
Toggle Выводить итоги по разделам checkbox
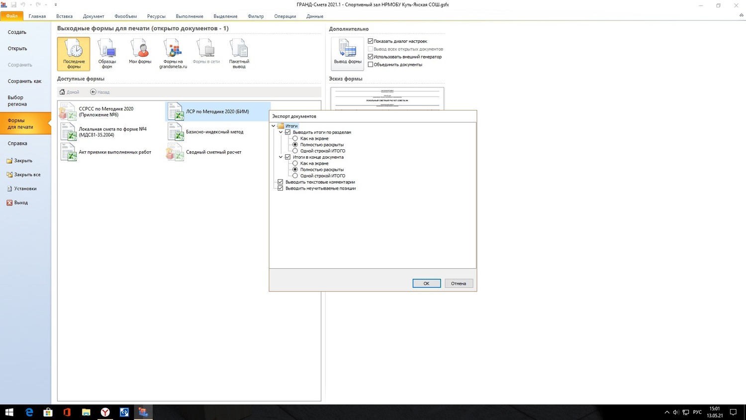pyautogui.click(x=287, y=132)
